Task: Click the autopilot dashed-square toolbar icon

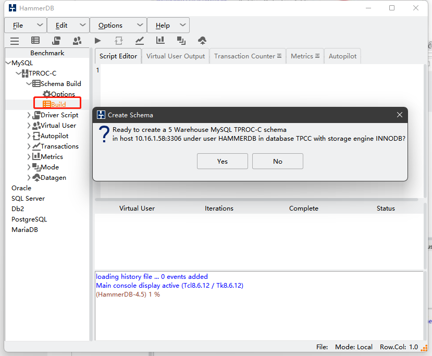Action: (118, 41)
